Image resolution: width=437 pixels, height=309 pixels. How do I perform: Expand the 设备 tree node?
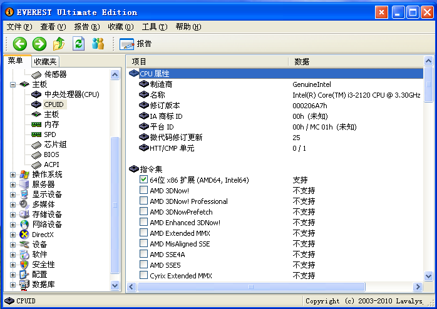(x=13, y=245)
